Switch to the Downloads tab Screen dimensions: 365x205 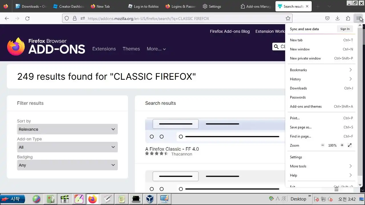pyautogui.click(x=31, y=6)
